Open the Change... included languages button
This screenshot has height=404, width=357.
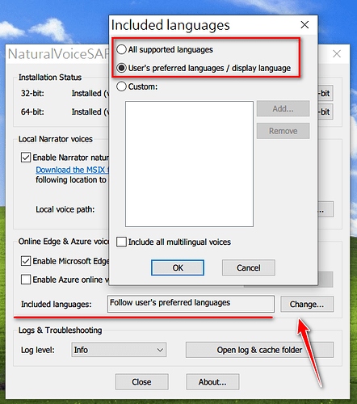point(307,304)
